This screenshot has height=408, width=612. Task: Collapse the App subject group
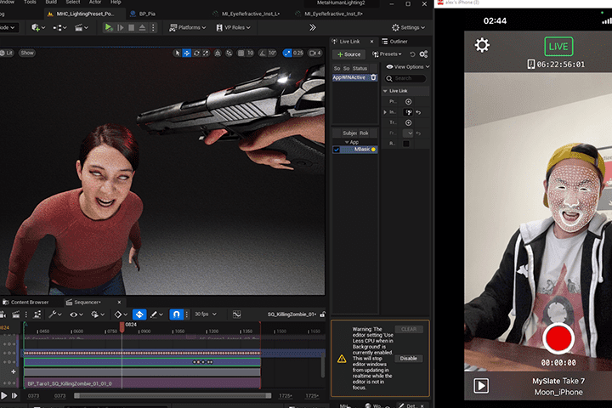pos(347,143)
